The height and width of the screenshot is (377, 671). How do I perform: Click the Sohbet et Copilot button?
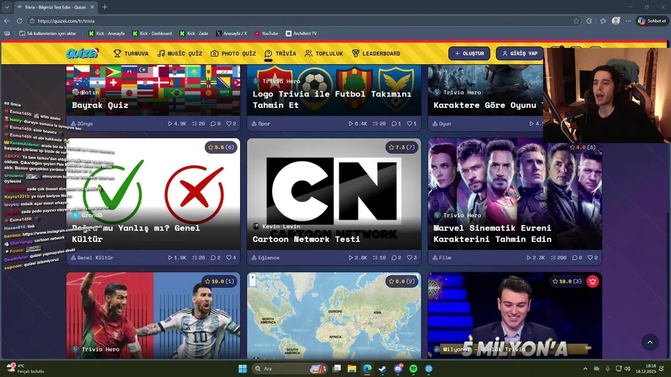[x=652, y=21]
